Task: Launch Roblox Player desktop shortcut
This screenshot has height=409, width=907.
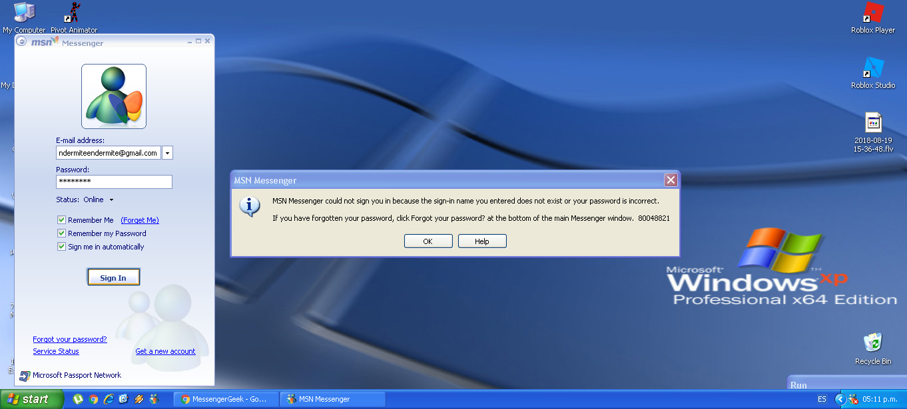Action: tap(873, 17)
